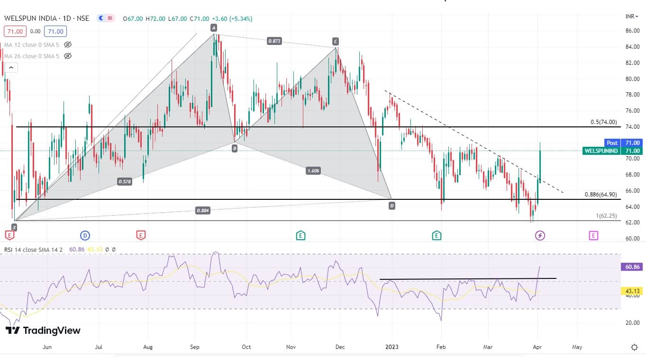The height and width of the screenshot is (357, 646).
Task: Open the red earnings marker before Jun
Action: [9, 235]
